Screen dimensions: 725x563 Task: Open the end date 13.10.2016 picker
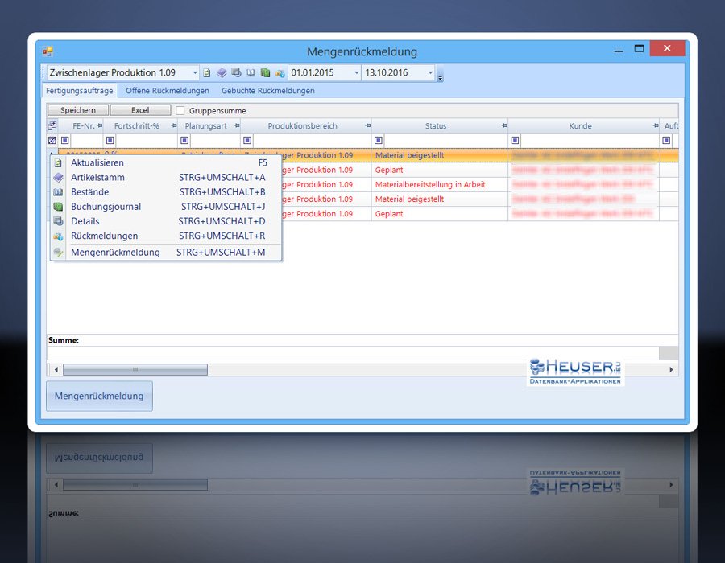pos(430,73)
